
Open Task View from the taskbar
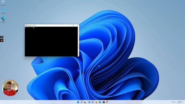pyautogui.click(x=85, y=102)
